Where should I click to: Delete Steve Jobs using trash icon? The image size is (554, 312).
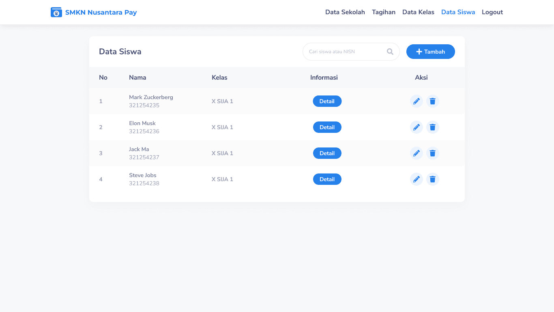click(x=433, y=179)
